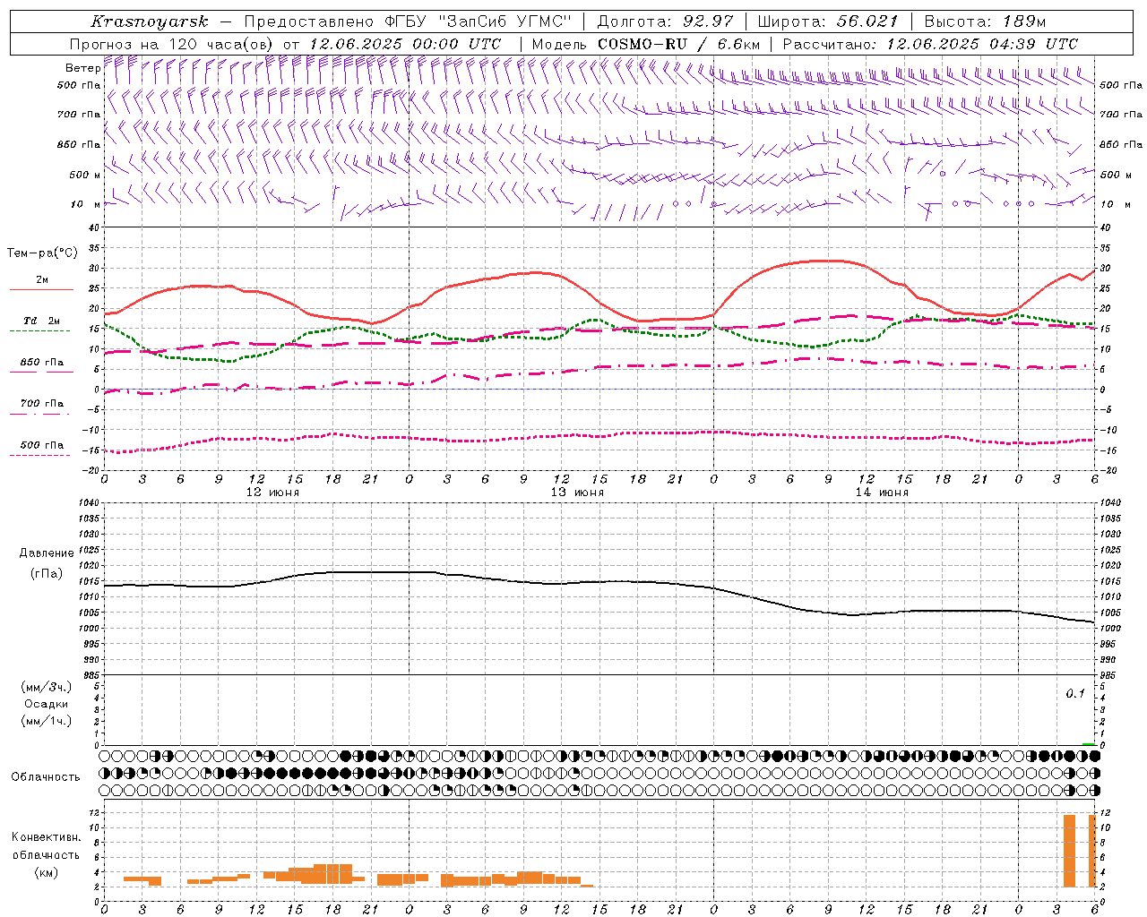1147x917 pixels.
Task: Click the 'Модель COSMO-RU / 6.6км' label
Action: (645, 44)
